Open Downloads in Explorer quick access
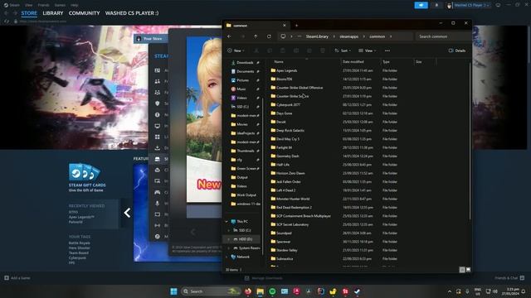Screen dimensions: 531x298 pyautogui.click(x=245, y=63)
